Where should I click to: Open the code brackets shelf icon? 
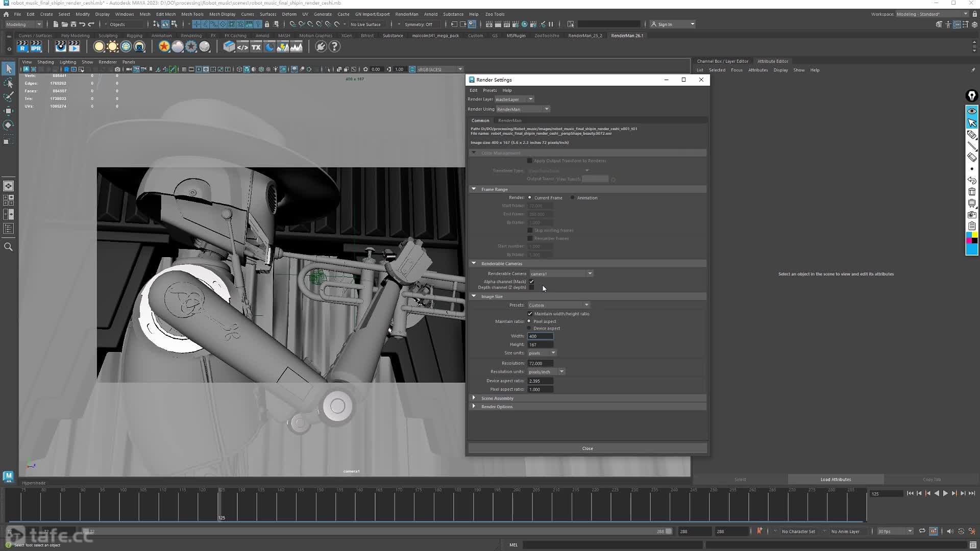[242, 47]
